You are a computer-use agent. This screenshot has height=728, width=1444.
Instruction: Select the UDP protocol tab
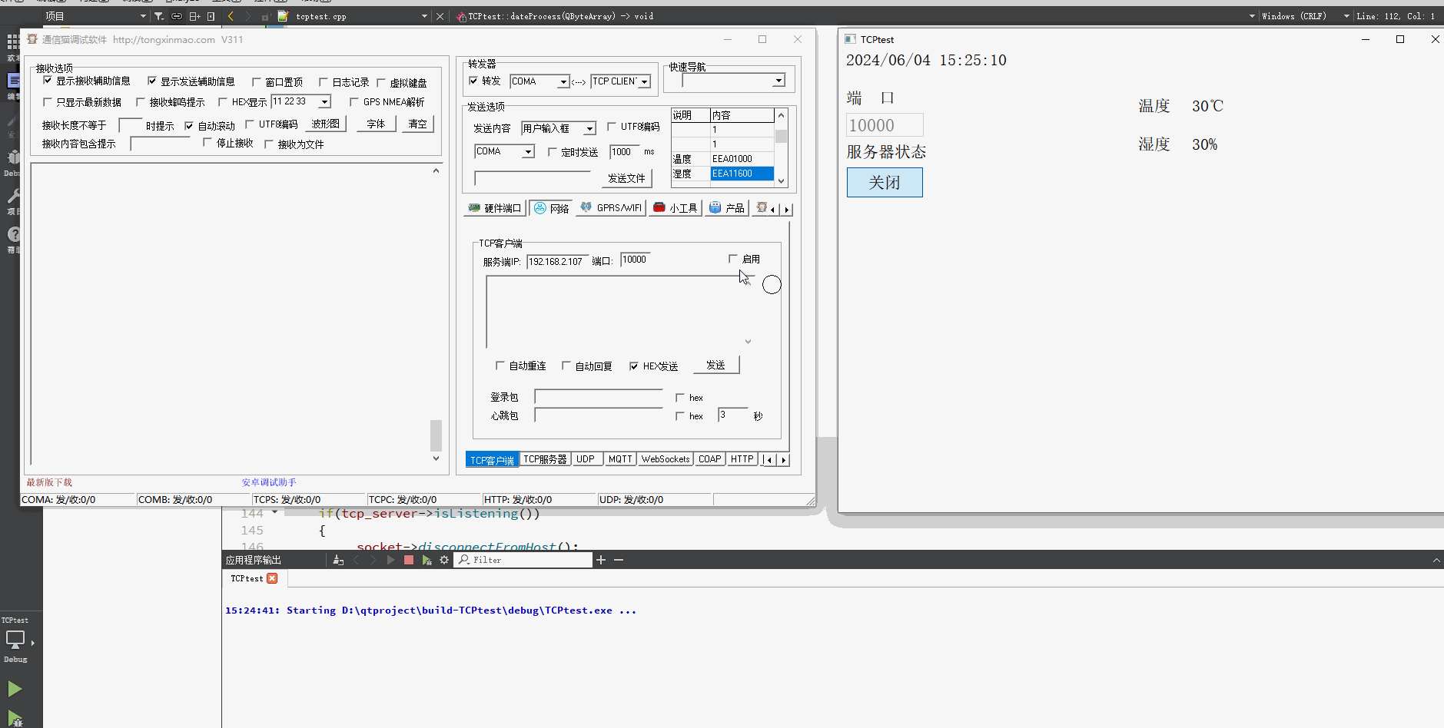click(586, 459)
